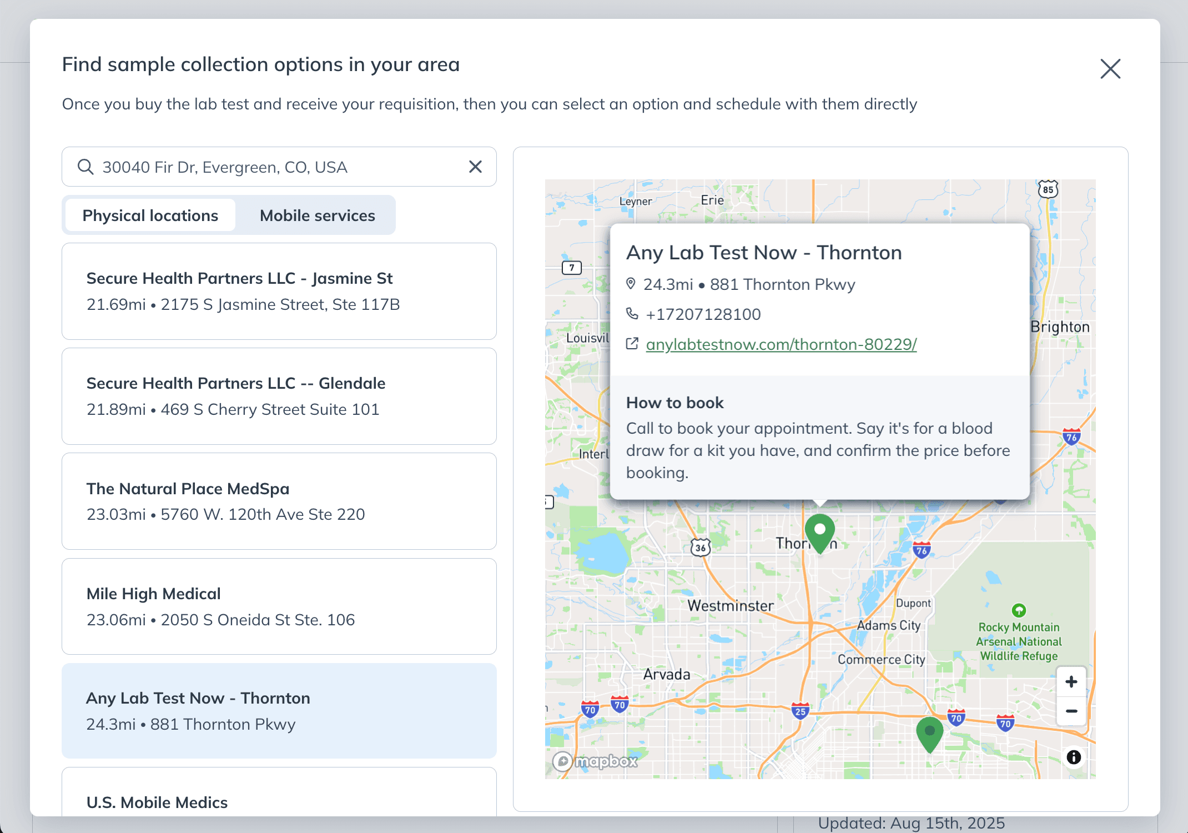Zoom in on the map
The height and width of the screenshot is (833, 1188).
[1071, 682]
